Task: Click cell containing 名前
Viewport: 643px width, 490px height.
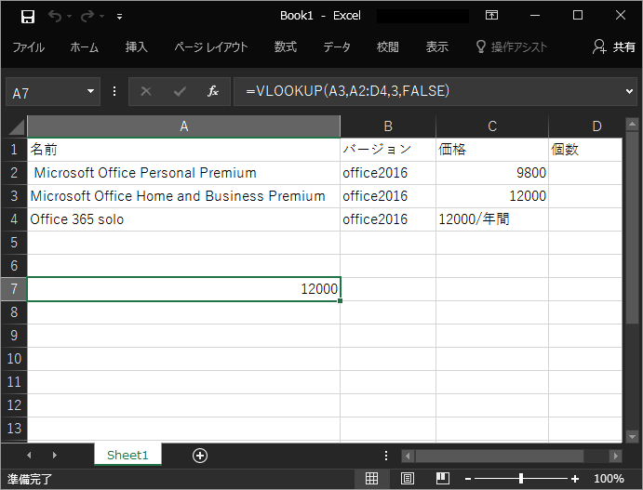Action: [x=183, y=150]
